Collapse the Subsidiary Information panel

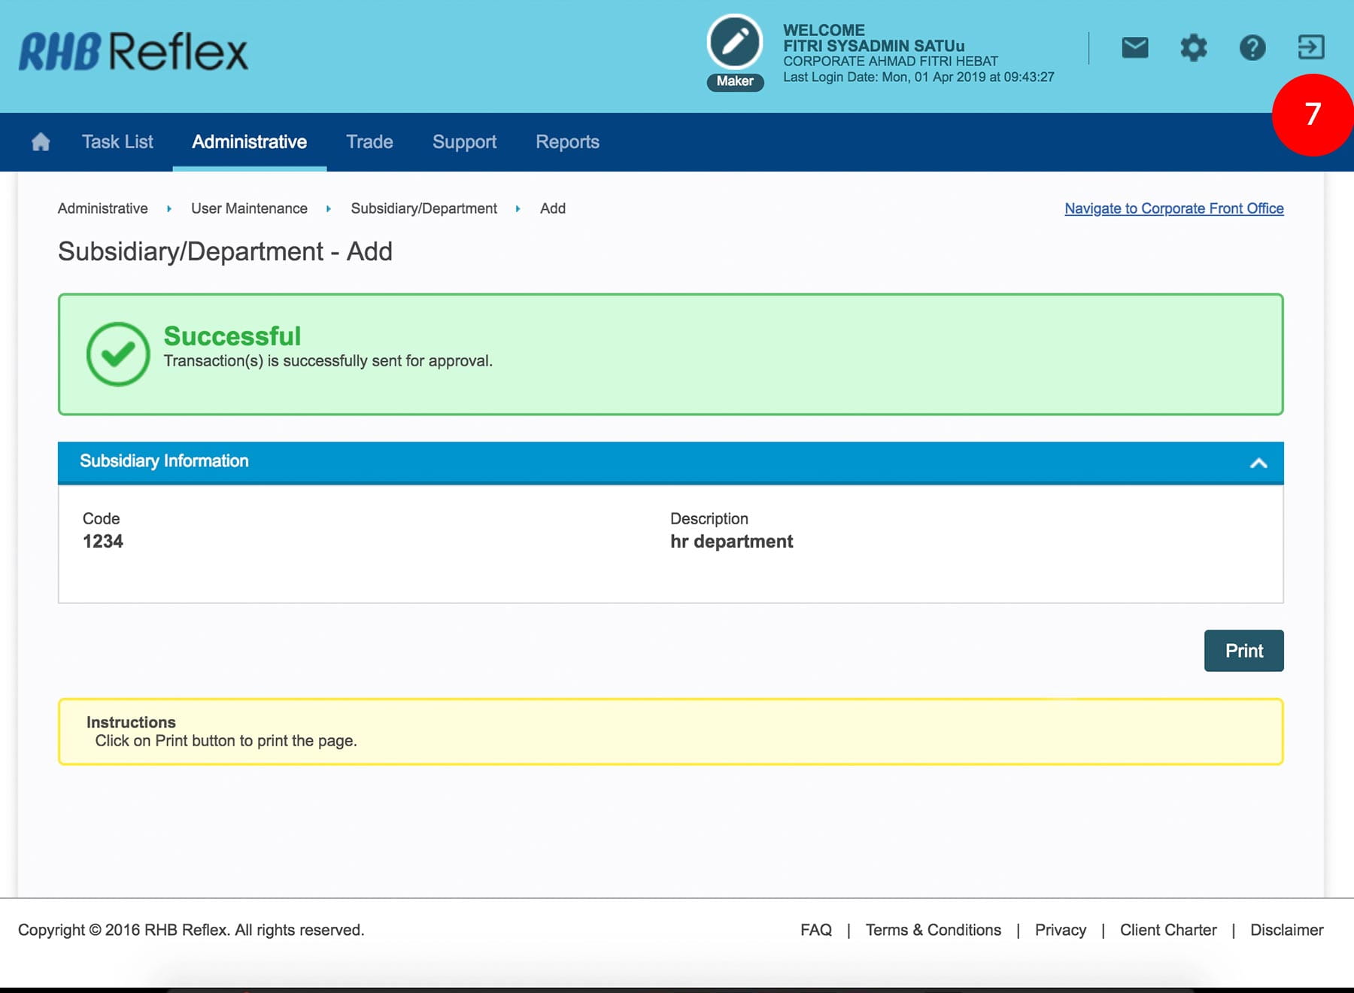(x=1258, y=463)
